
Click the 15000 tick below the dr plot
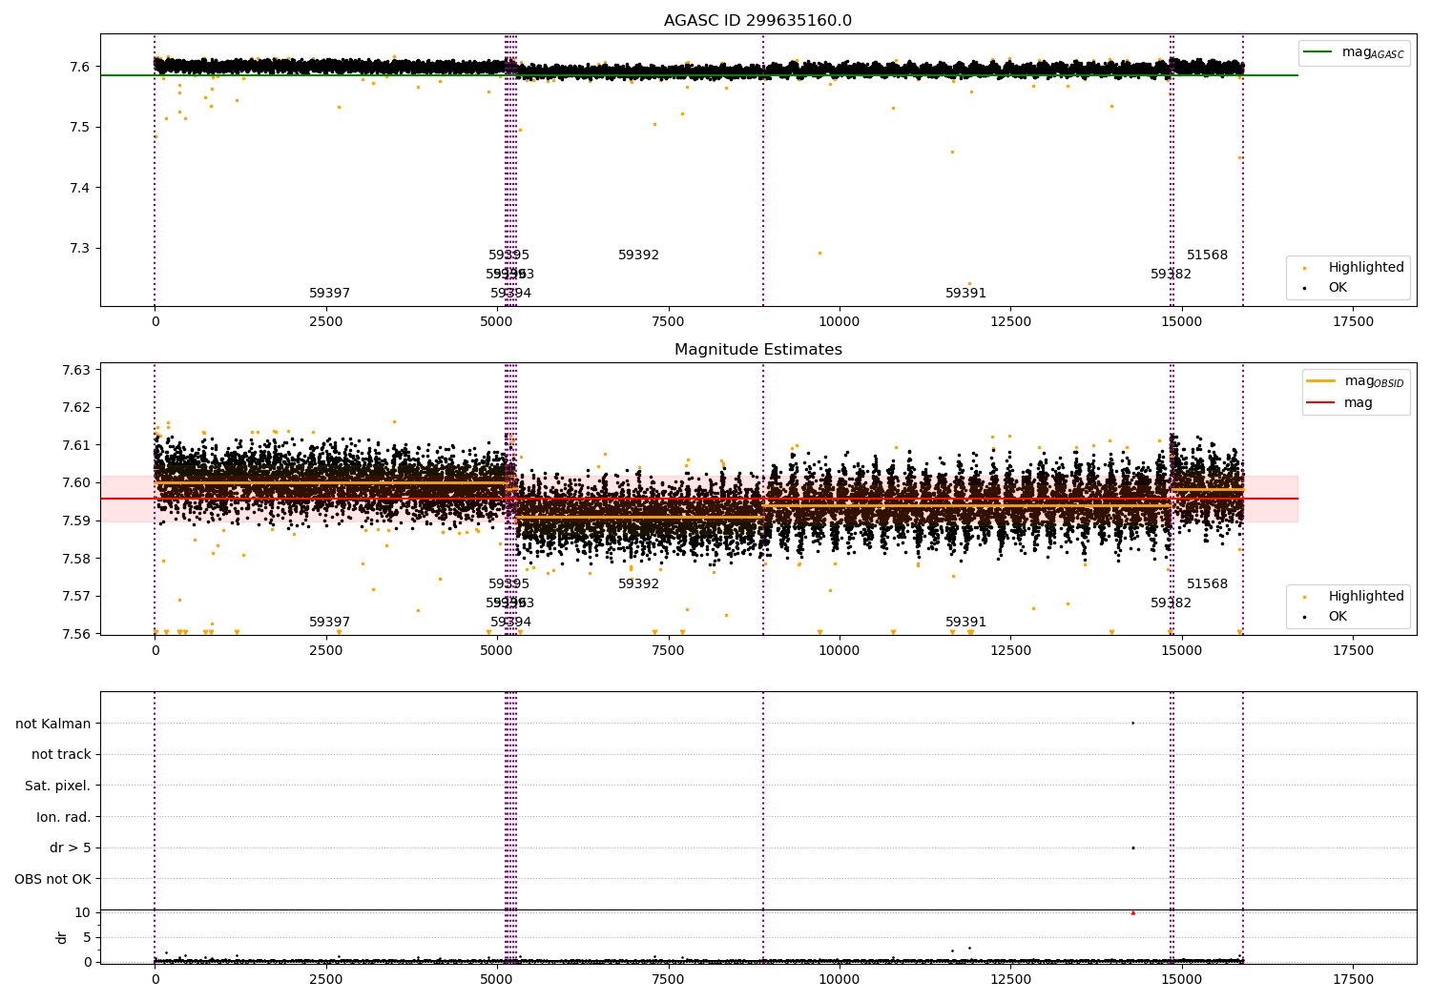[1181, 979]
